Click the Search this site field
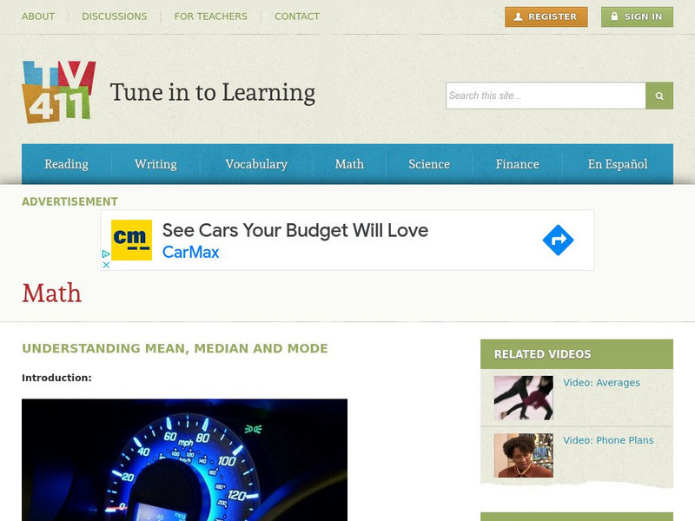695x521 pixels. click(546, 96)
